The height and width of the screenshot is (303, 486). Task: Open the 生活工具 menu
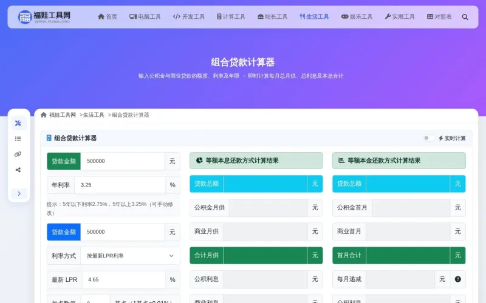coord(314,17)
